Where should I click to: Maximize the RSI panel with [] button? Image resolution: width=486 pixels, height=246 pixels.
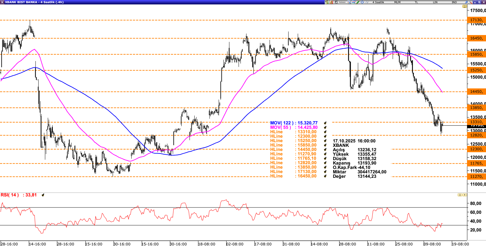point(459,195)
